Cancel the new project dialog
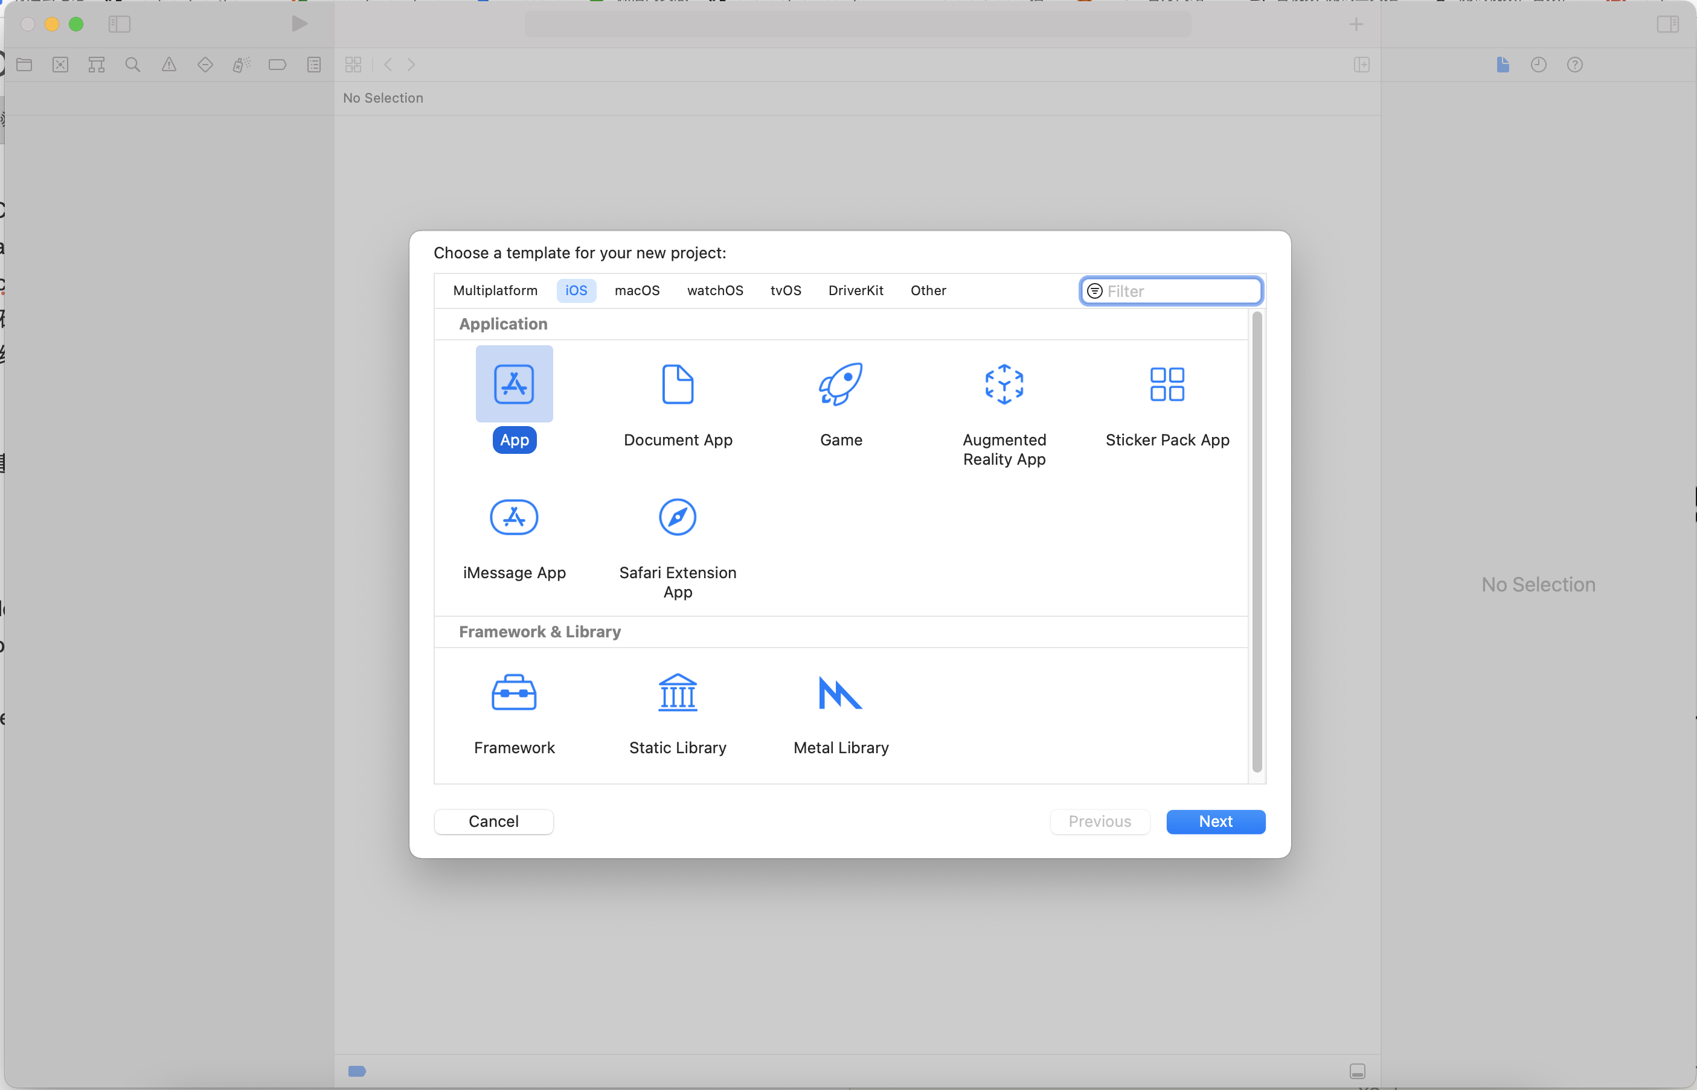 coord(493,821)
